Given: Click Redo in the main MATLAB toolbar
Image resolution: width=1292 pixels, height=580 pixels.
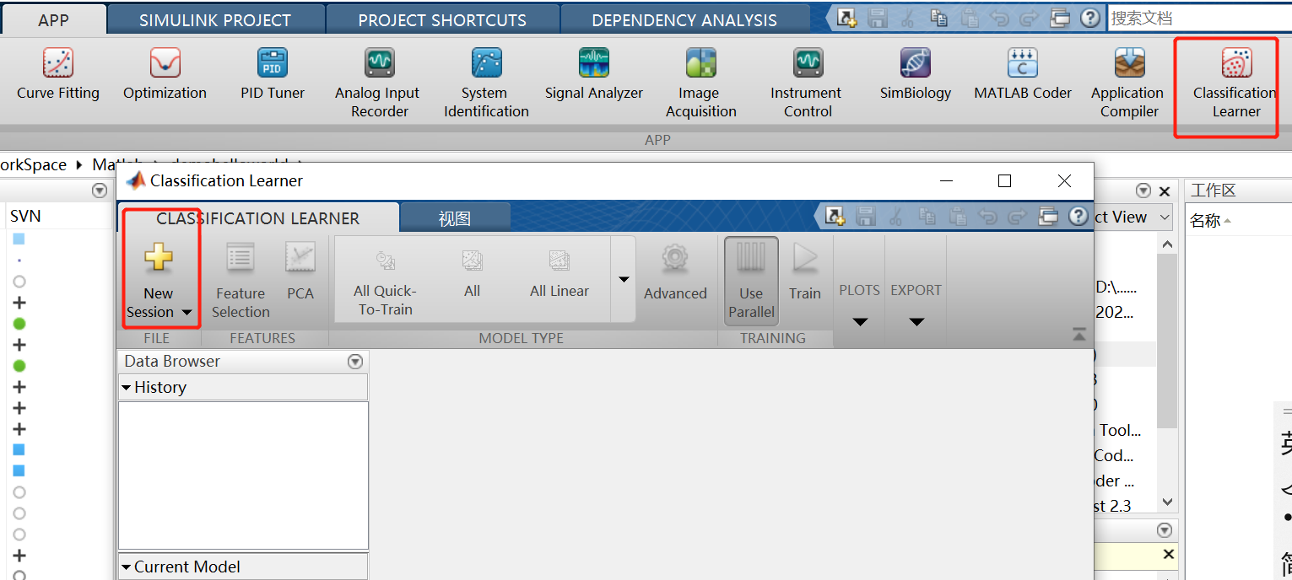Looking at the screenshot, I should point(1030,18).
